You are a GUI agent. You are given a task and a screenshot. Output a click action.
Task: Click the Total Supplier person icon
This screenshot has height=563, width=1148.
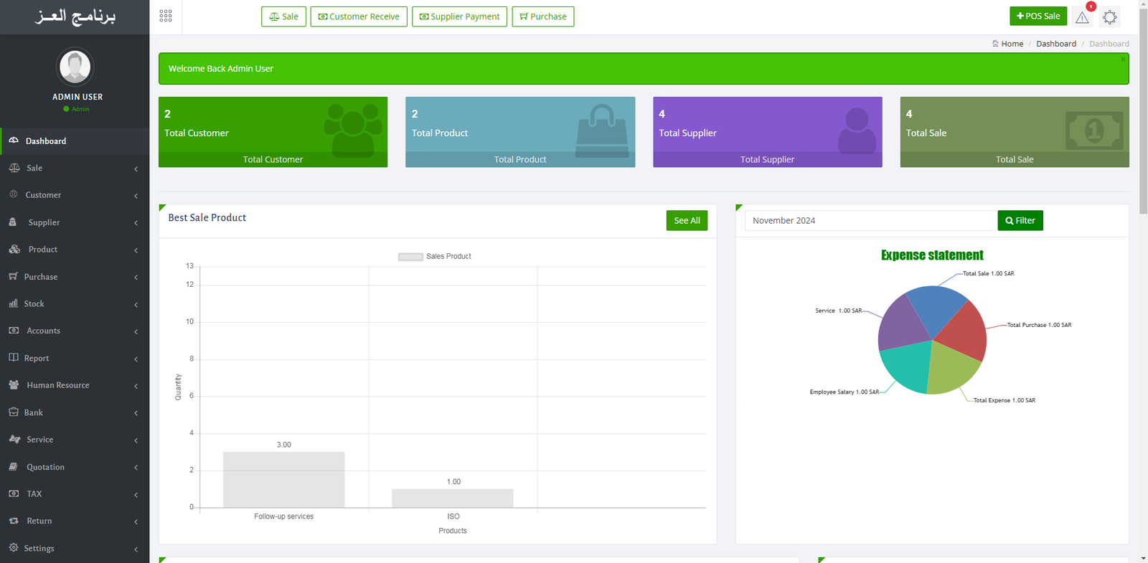click(857, 130)
